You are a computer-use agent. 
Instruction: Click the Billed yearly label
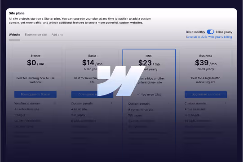click(224, 32)
